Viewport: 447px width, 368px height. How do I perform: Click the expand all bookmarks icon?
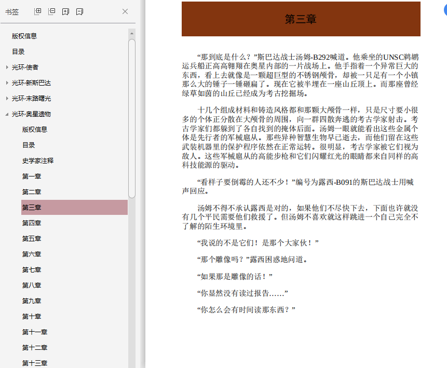click(x=37, y=12)
